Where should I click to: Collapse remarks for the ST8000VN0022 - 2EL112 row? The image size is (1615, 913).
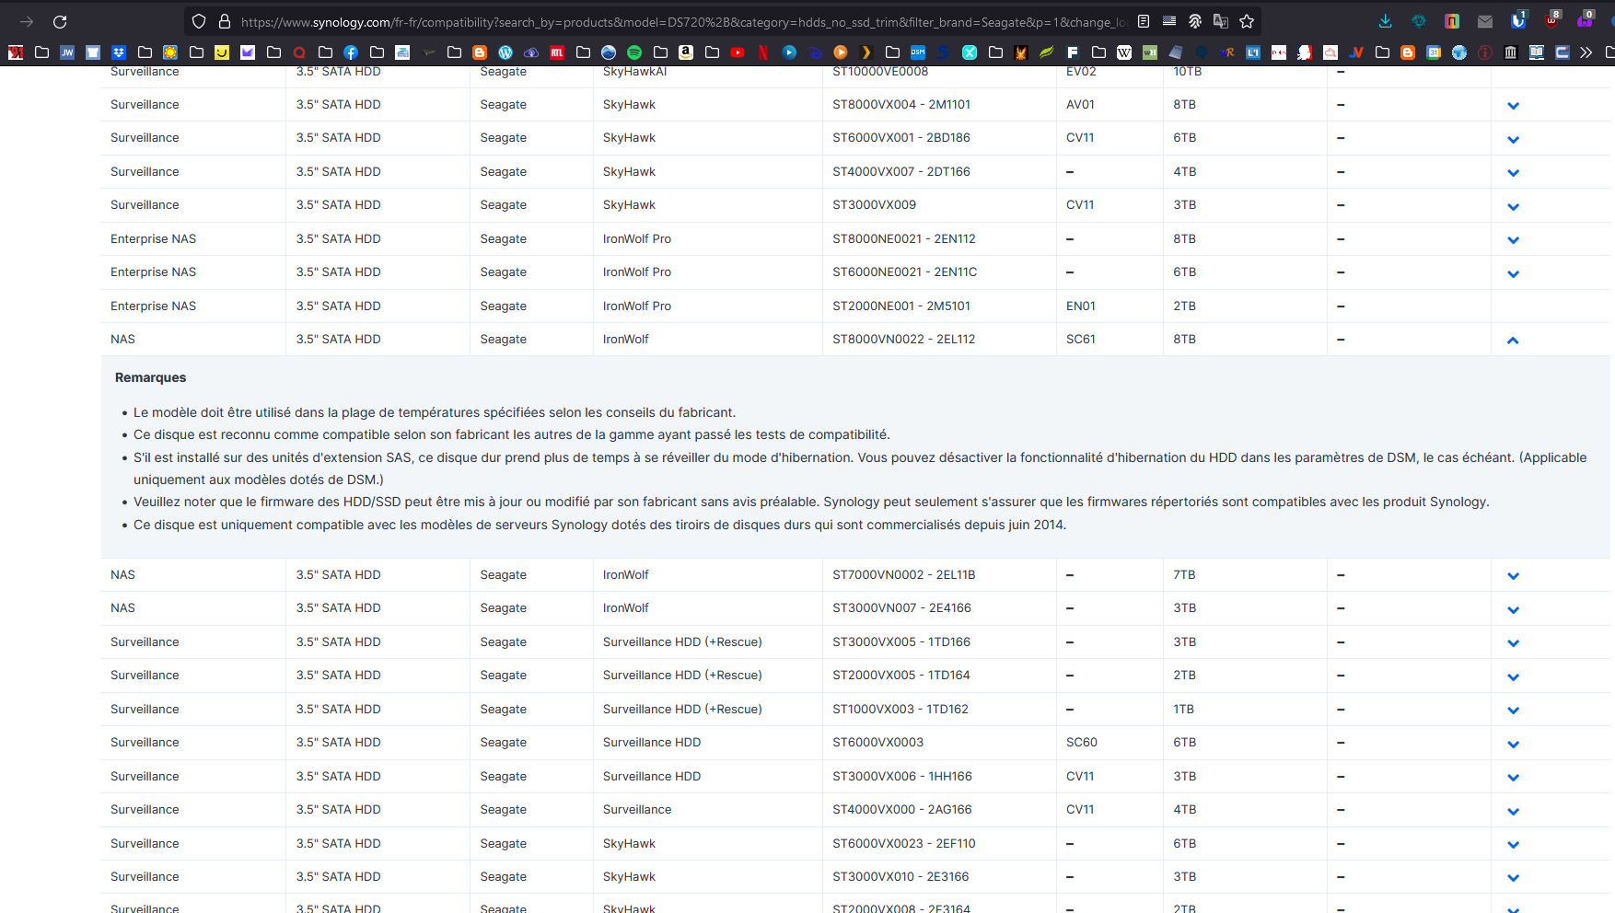click(x=1513, y=340)
